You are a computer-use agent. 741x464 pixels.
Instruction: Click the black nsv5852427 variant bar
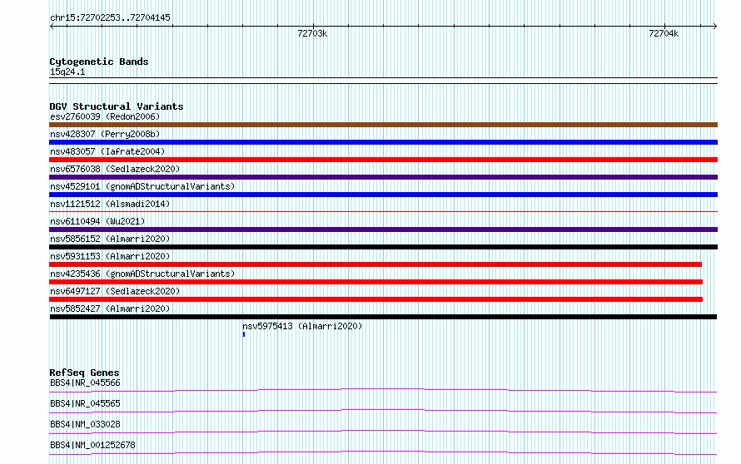pos(383,317)
